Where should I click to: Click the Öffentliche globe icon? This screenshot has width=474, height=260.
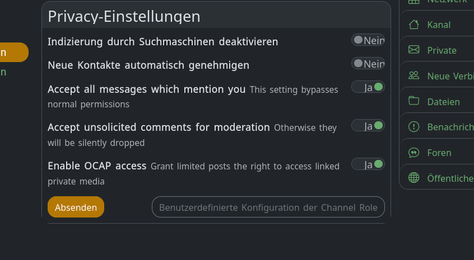pyautogui.click(x=414, y=178)
